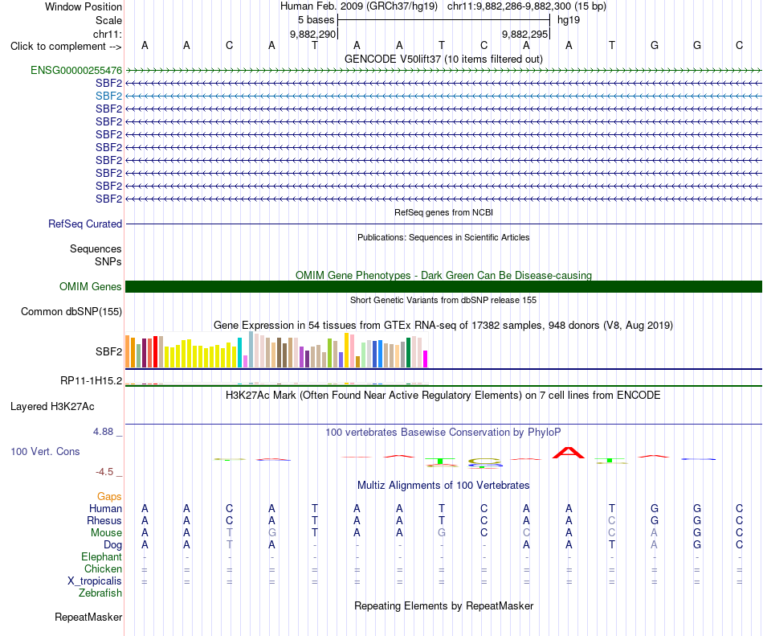Select the light-blue highlighted SBF2 transcript label
763x636 pixels.
click(108, 96)
